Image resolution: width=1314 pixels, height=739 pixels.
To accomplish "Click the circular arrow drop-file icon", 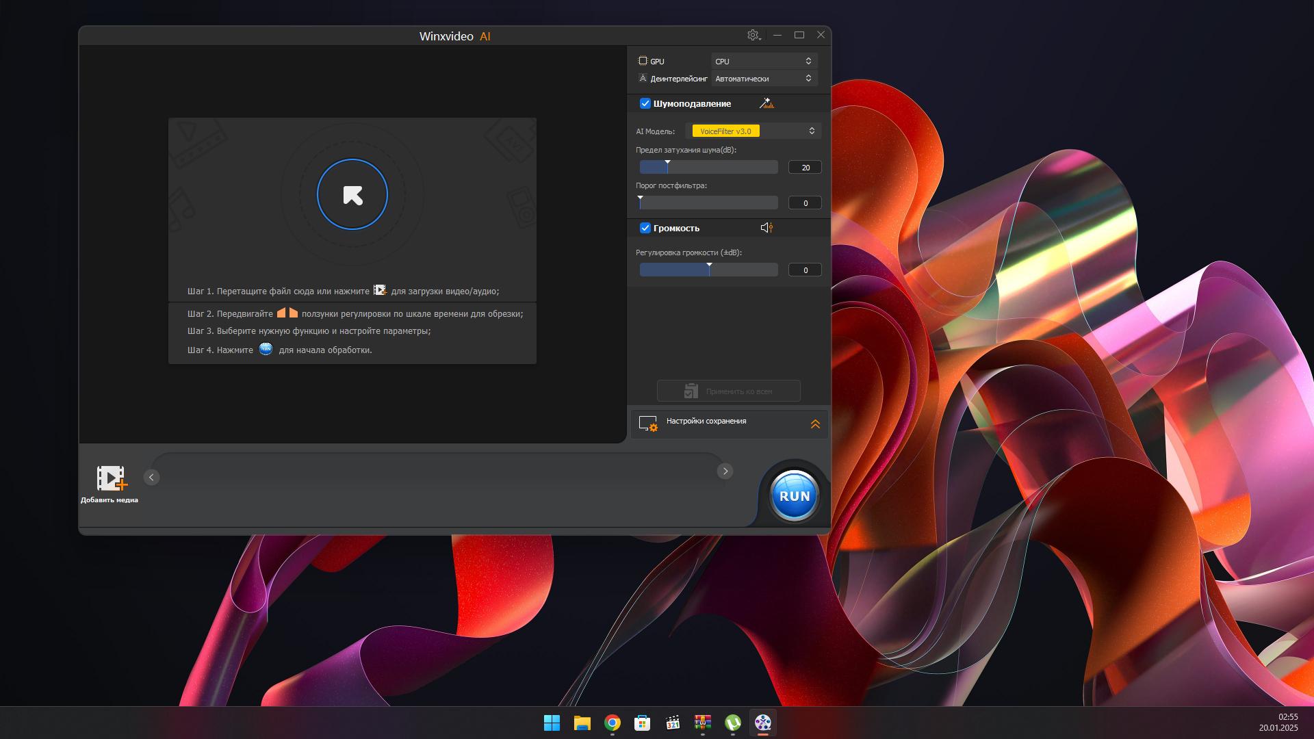I will (352, 195).
